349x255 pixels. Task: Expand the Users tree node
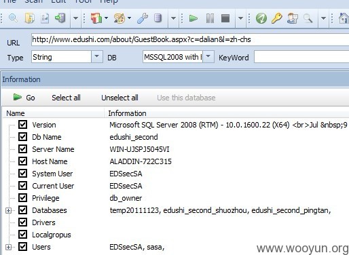pyautogui.click(x=8, y=247)
